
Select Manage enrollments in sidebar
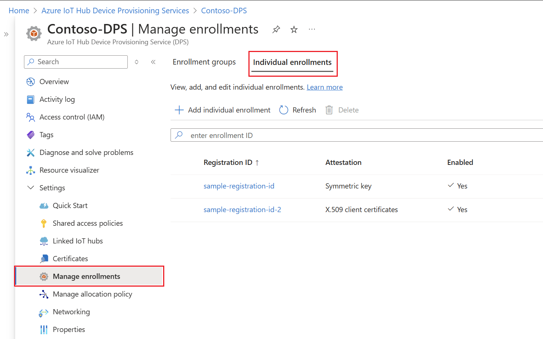[x=89, y=276]
